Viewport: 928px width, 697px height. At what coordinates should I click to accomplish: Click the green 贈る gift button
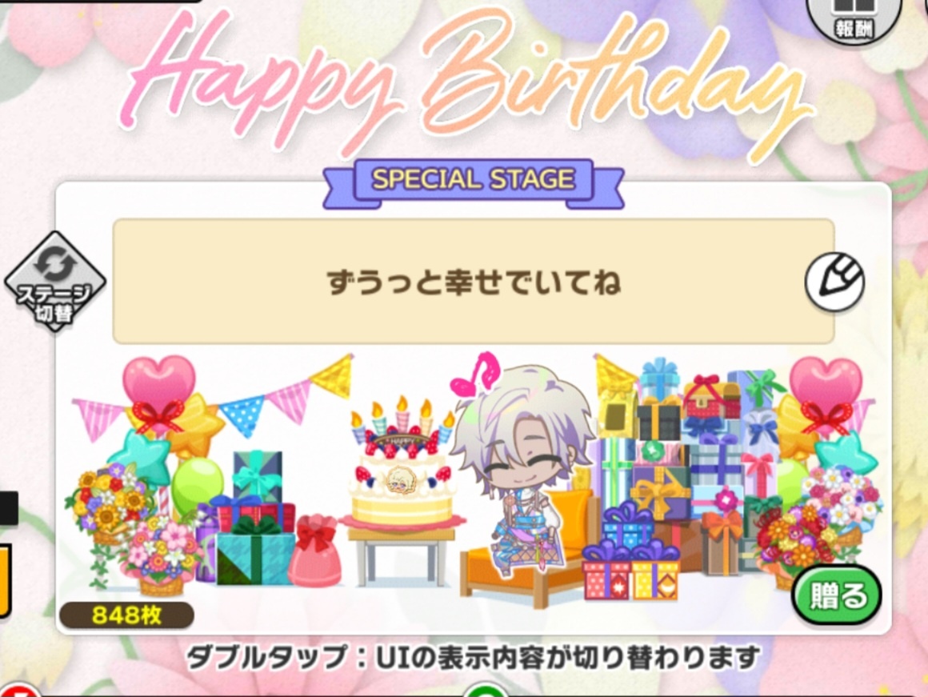(836, 595)
